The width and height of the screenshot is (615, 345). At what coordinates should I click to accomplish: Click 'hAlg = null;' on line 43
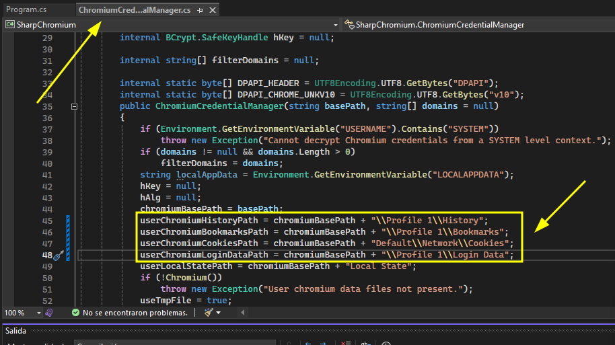(x=171, y=198)
